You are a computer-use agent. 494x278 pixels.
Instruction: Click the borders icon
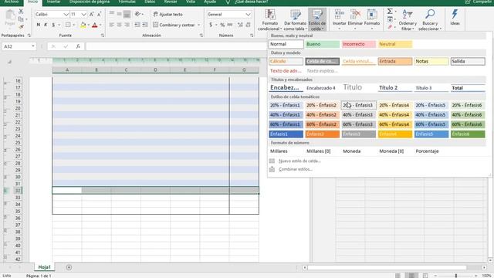pyautogui.click(x=68, y=25)
